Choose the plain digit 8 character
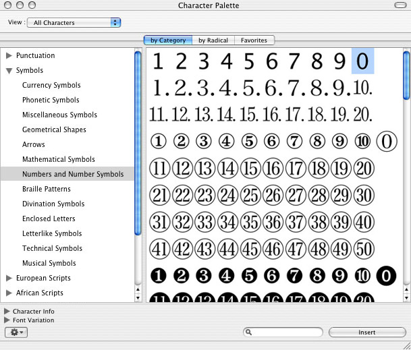The height and width of the screenshot is (350, 411). point(317,61)
